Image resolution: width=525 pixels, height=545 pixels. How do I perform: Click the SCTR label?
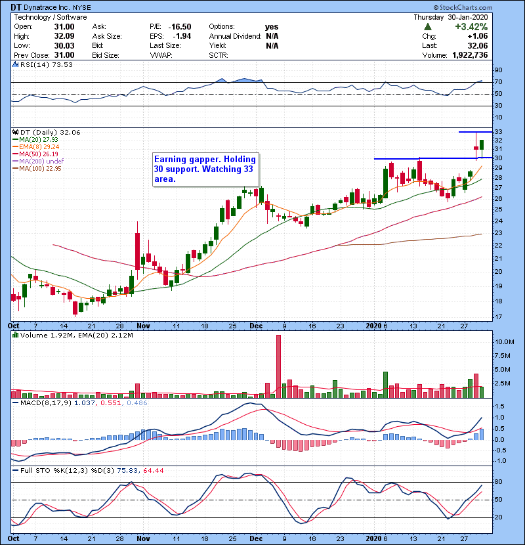coord(219,55)
